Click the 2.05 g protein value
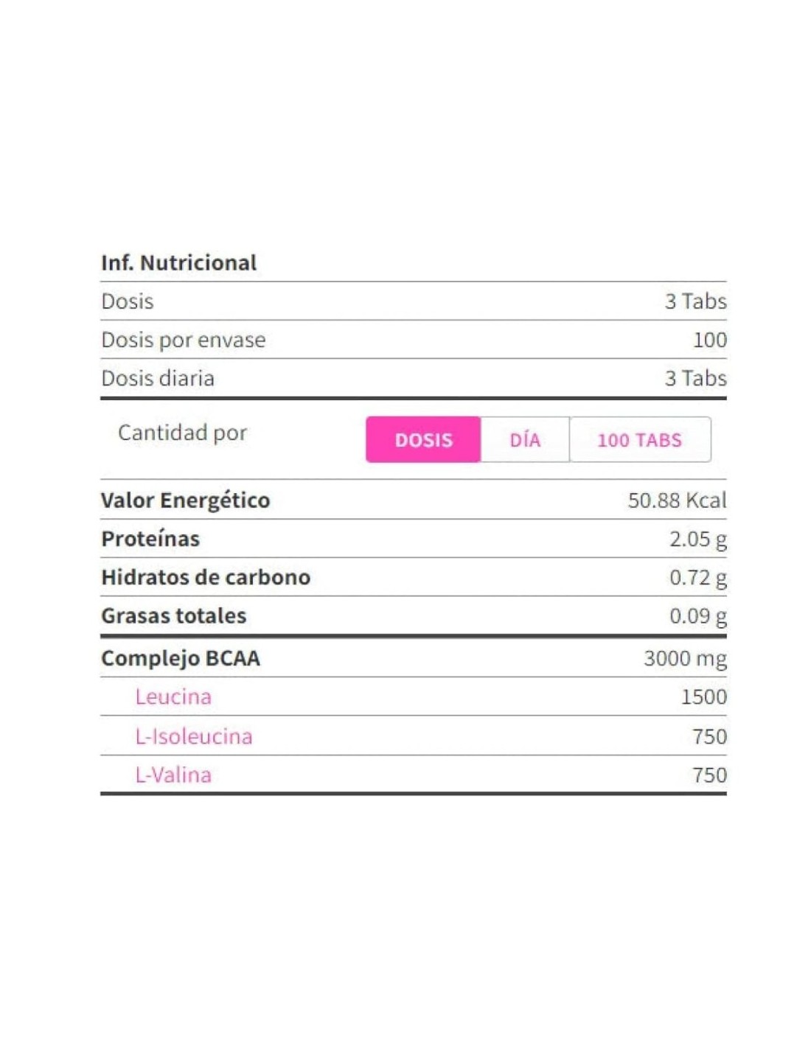811x1048 pixels. pyautogui.click(x=697, y=539)
